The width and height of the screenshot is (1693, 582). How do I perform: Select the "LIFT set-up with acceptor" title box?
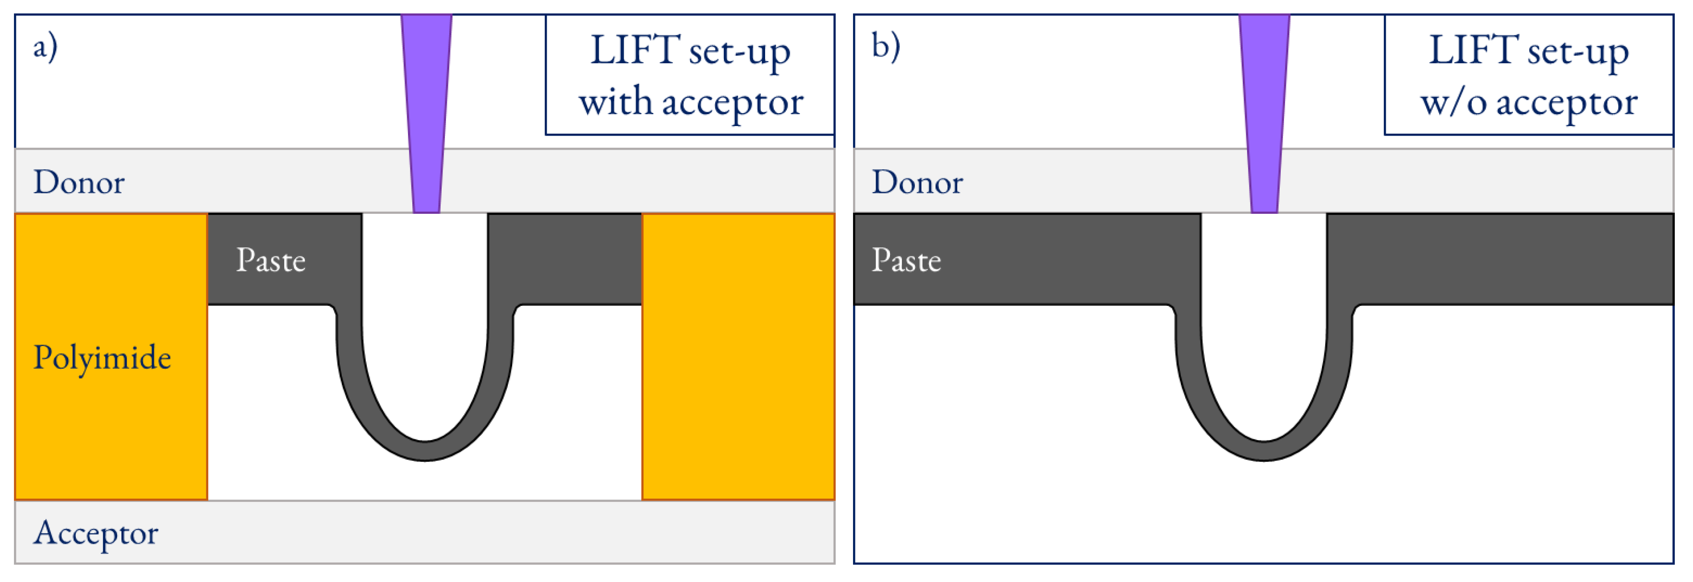click(x=689, y=75)
